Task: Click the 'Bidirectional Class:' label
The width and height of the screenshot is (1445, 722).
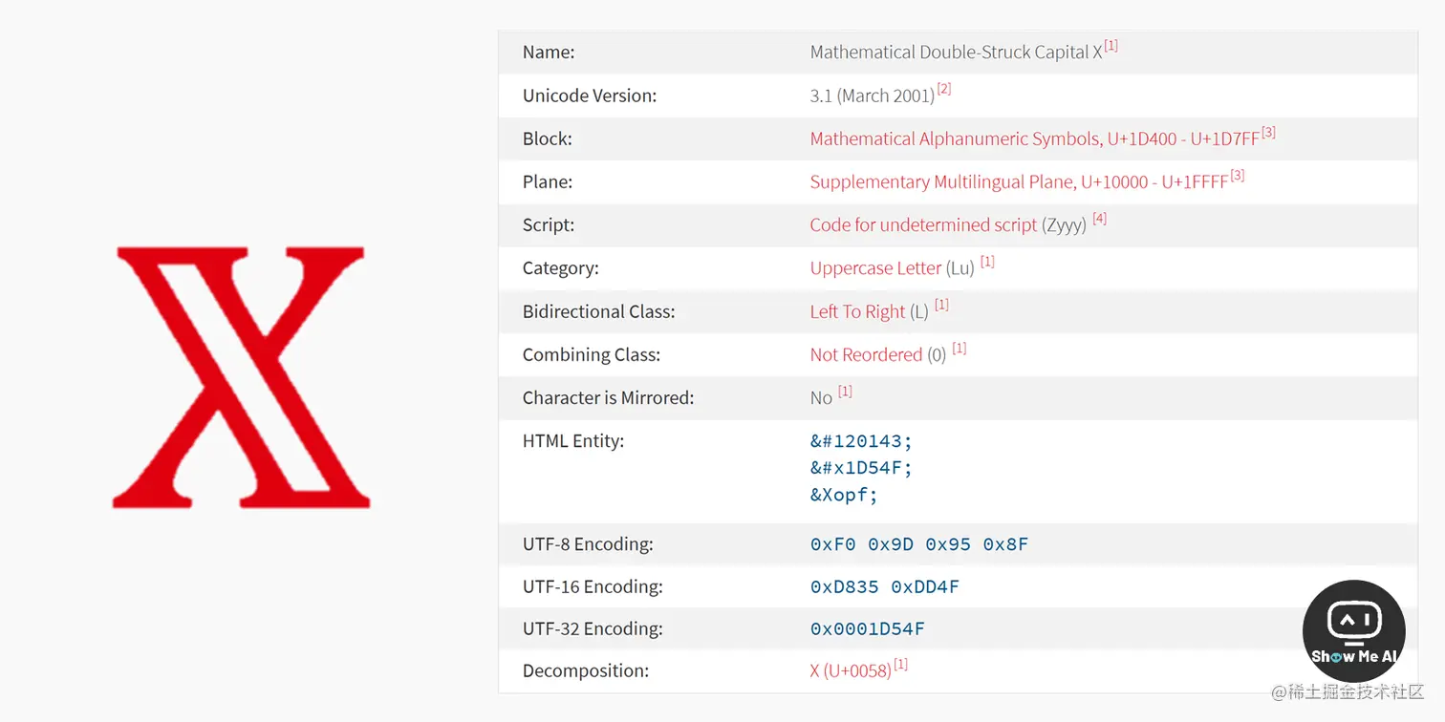Action: coord(599,311)
